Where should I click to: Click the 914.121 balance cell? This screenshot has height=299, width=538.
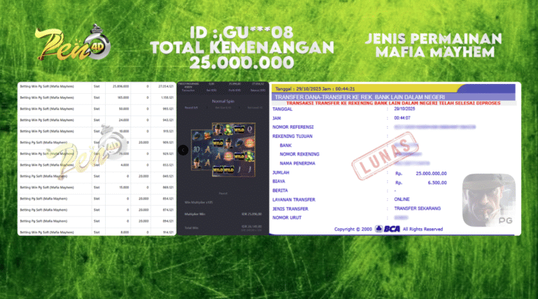(168, 232)
